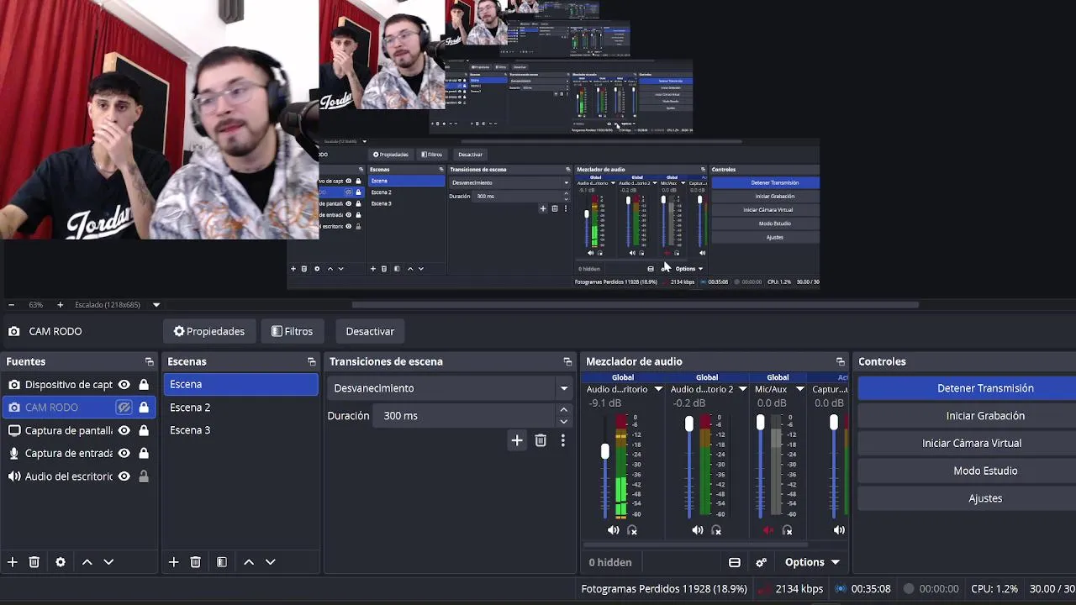
Task: Pop out the Transiciones de escena dock
Action: (x=568, y=362)
